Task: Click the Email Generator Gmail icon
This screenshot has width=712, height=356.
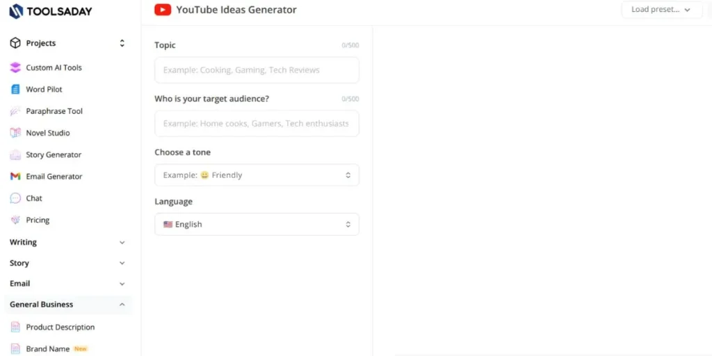Action: pyautogui.click(x=15, y=177)
